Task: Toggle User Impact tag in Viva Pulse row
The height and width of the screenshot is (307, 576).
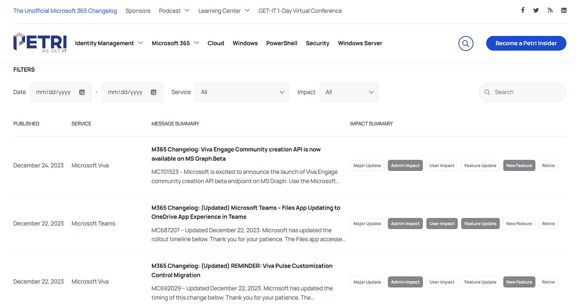Action: pos(442,282)
